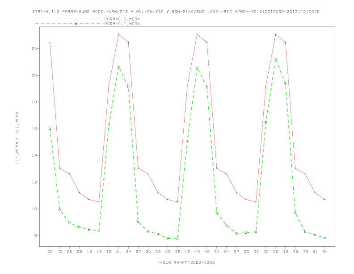
Task: Click the x-axis tick label 66
Action: (266, 252)
